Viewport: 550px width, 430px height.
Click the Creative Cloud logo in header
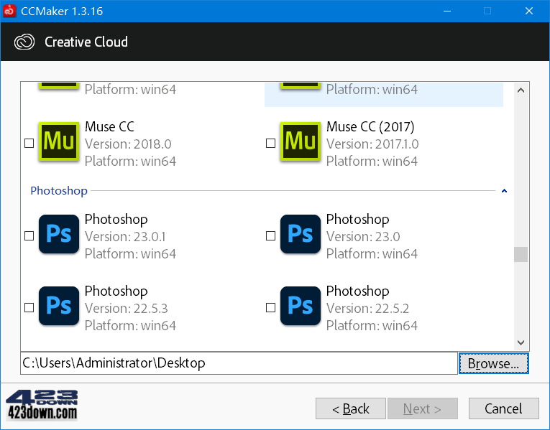[24, 42]
